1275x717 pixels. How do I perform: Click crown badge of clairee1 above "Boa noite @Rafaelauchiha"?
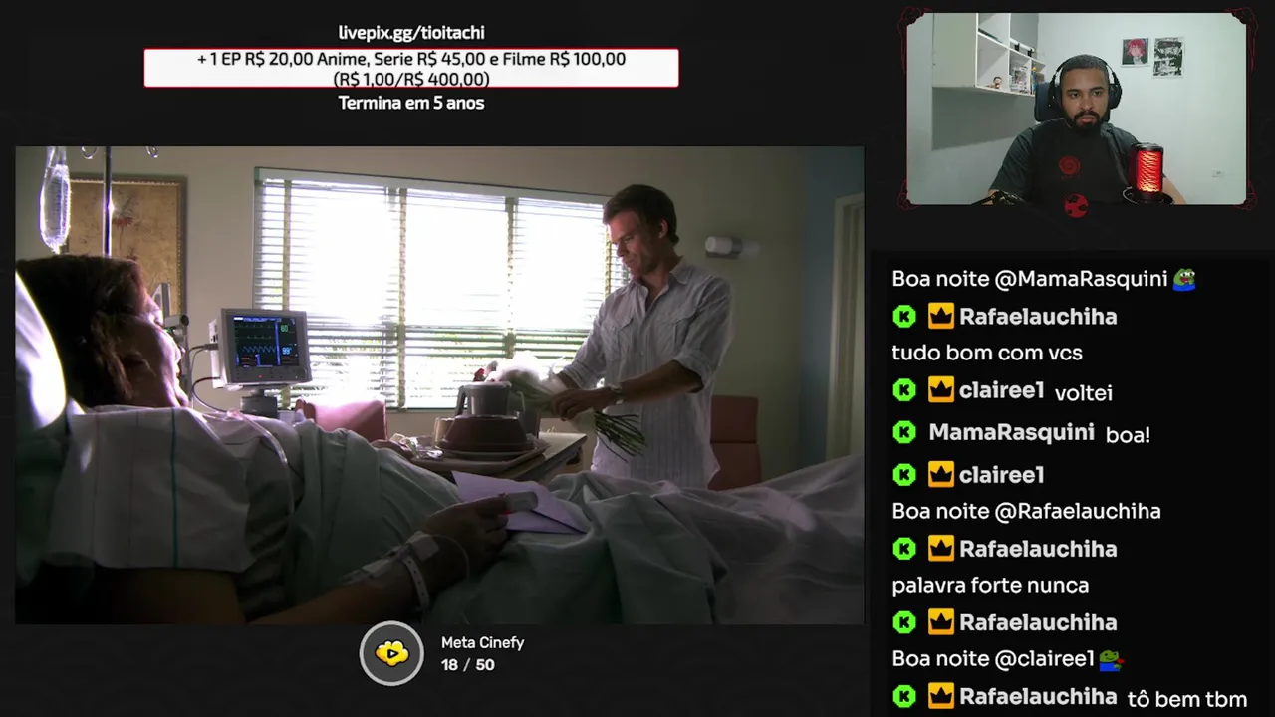[941, 475]
